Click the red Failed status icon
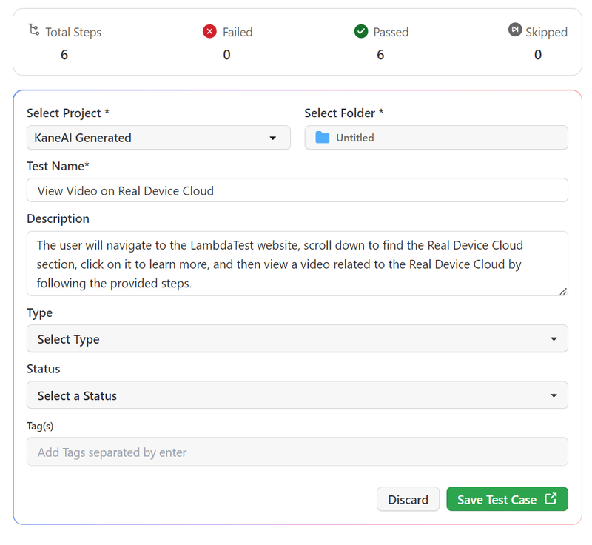Image resolution: width=592 pixels, height=545 pixels. pyautogui.click(x=209, y=32)
